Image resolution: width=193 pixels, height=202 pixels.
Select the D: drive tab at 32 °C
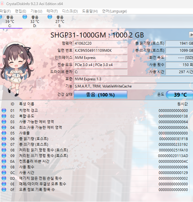[35, 21]
